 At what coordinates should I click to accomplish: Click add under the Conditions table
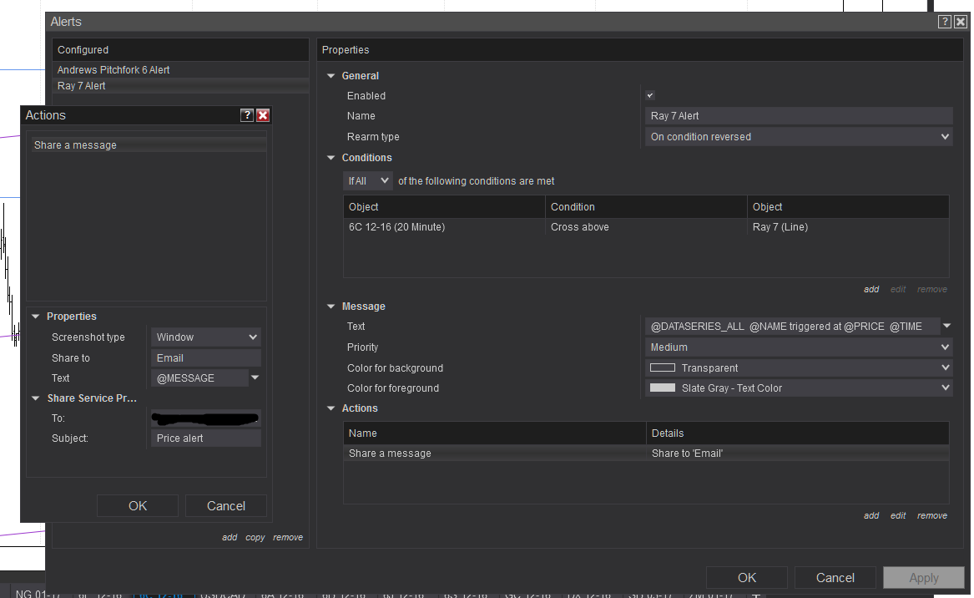(x=871, y=289)
